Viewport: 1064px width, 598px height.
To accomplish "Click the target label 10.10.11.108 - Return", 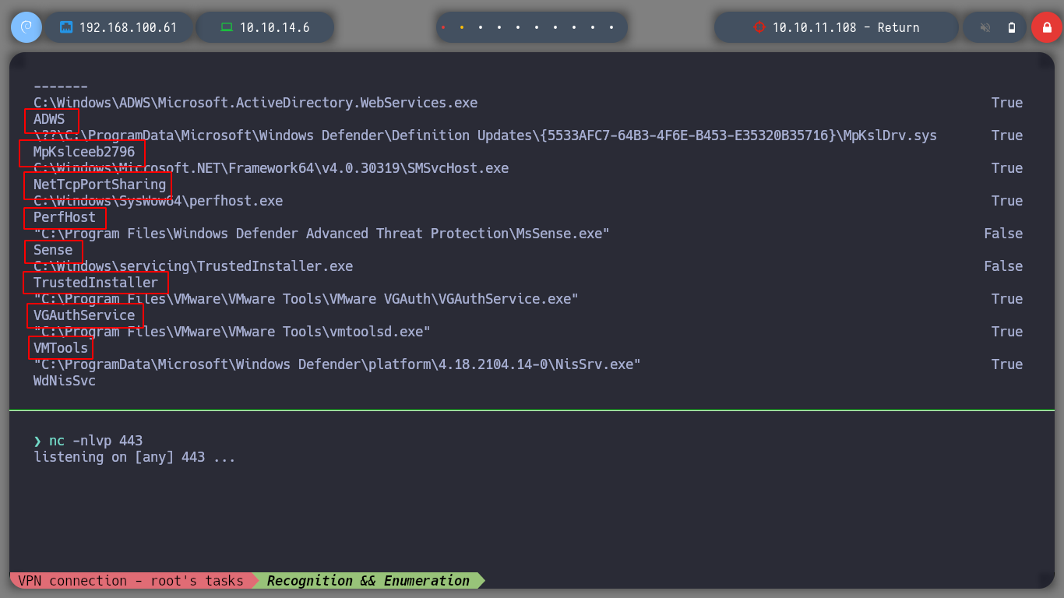I will [x=846, y=27].
